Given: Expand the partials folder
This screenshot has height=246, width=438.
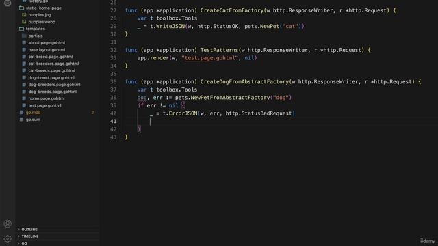Looking at the screenshot, I should [36, 36].
